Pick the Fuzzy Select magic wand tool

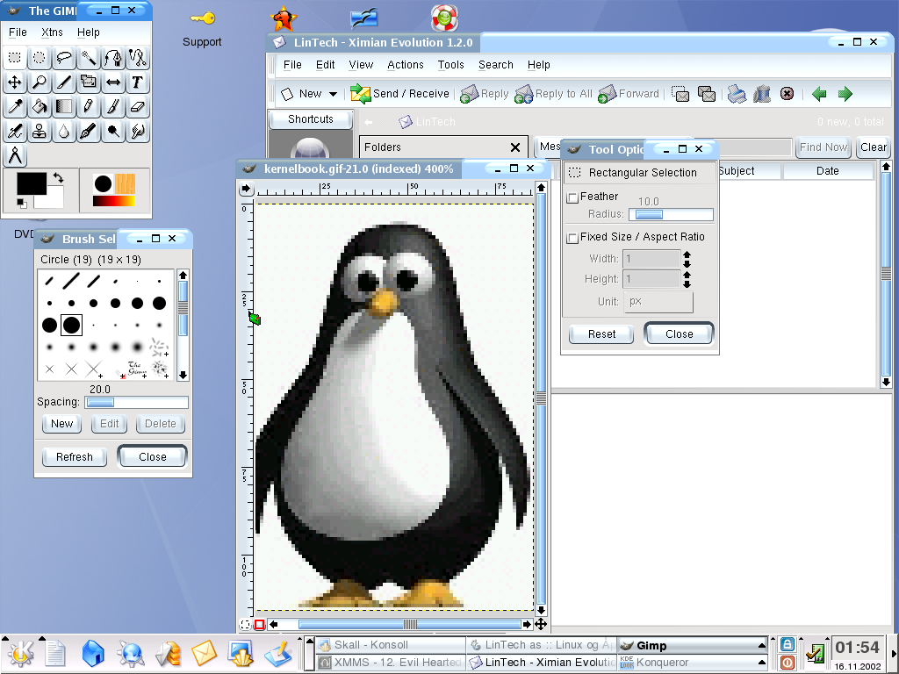pyautogui.click(x=89, y=58)
